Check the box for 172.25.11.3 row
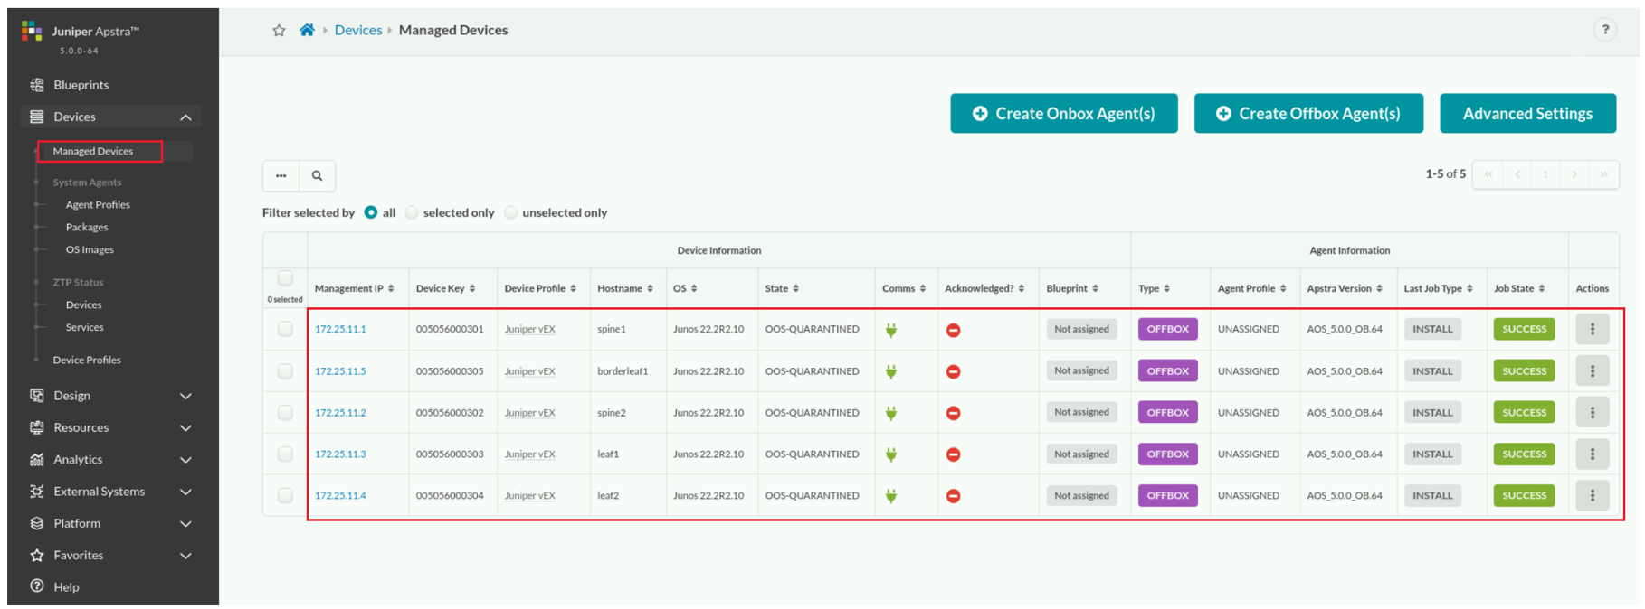This screenshot has height=609, width=1645. pyautogui.click(x=285, y=454)
